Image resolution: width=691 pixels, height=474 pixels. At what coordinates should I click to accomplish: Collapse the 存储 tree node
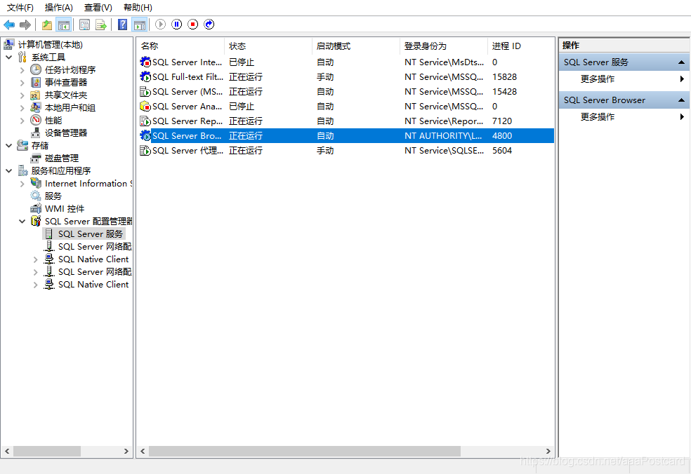click(x=8, y=146)
